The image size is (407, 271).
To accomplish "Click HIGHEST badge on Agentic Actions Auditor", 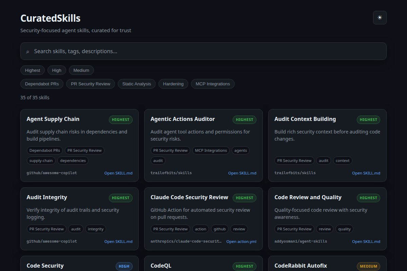I will 245,120.
